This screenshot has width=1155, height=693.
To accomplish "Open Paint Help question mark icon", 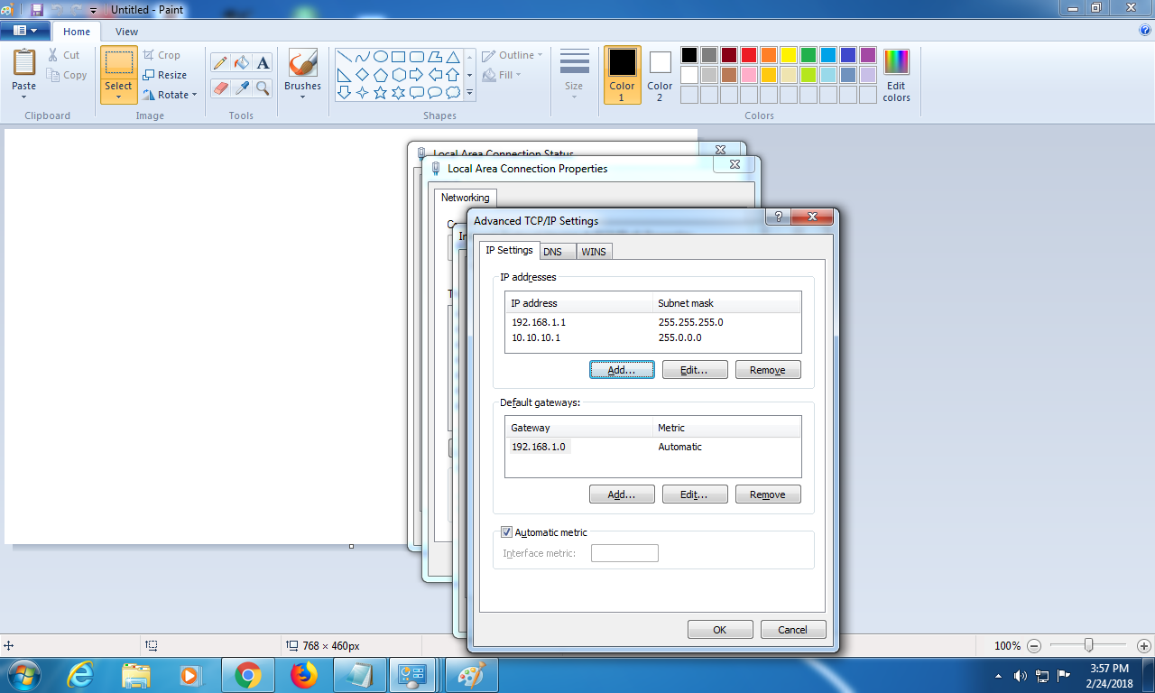I will [1145, 30].
